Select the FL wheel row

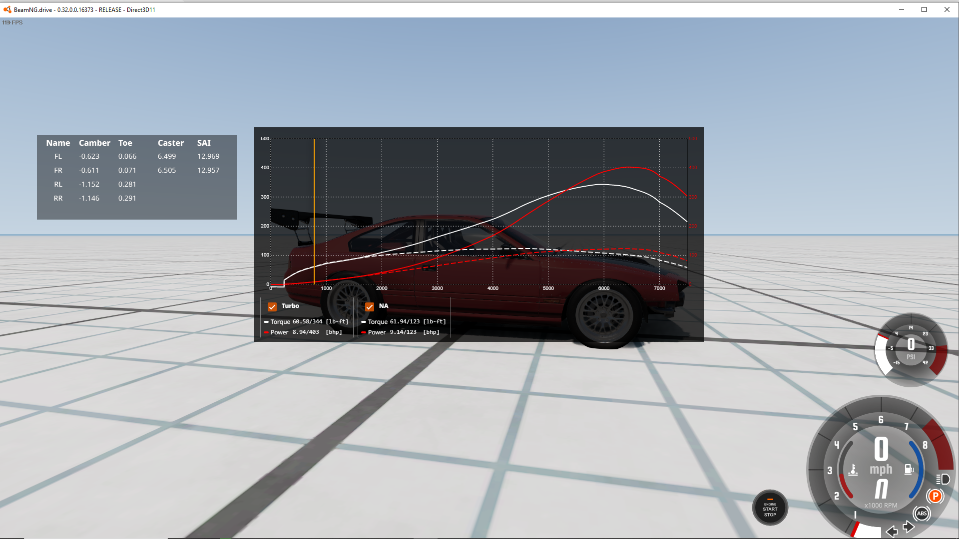(x=58, y=156)
